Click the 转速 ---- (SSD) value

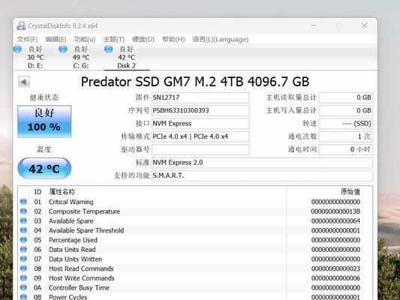tap(346, 124)
